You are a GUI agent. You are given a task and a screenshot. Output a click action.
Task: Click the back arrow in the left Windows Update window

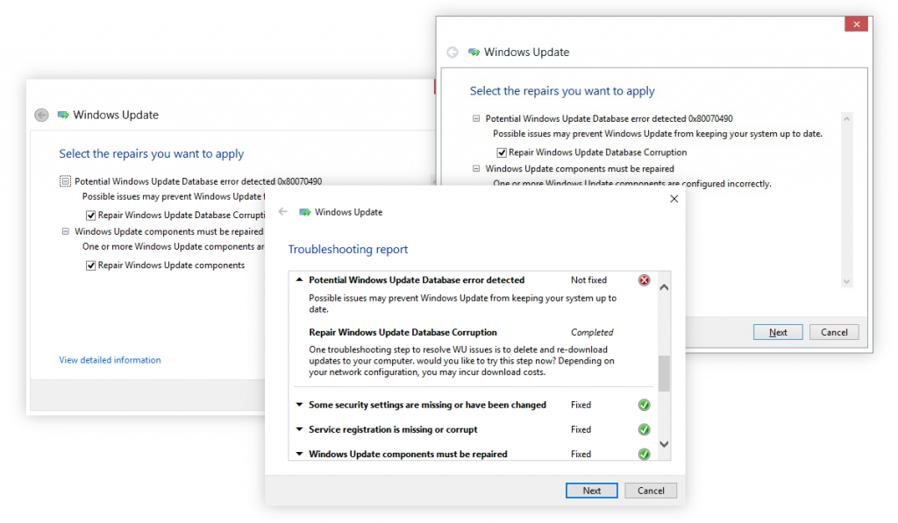pos(40,115)
